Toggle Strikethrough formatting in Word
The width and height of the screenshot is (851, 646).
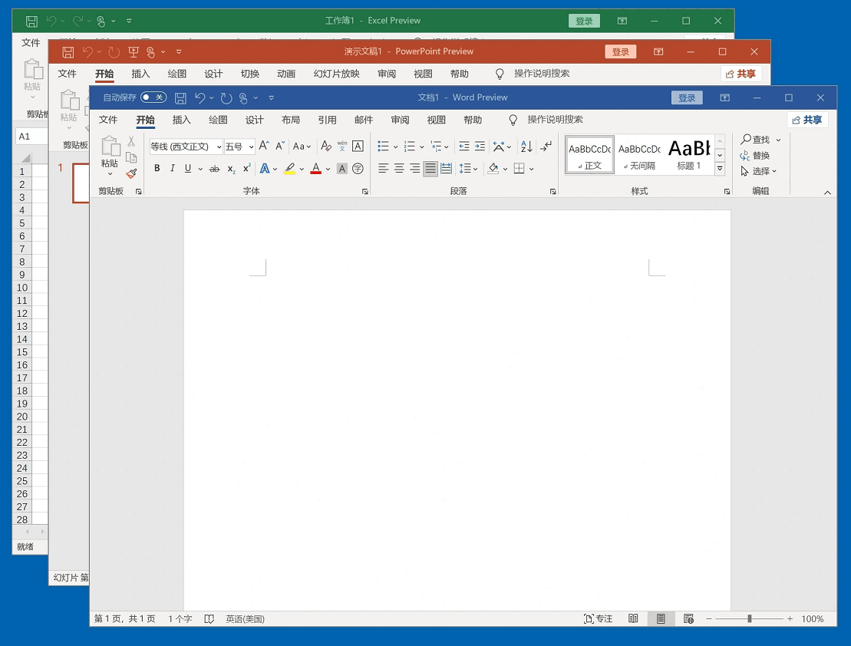tap(214, 169)
